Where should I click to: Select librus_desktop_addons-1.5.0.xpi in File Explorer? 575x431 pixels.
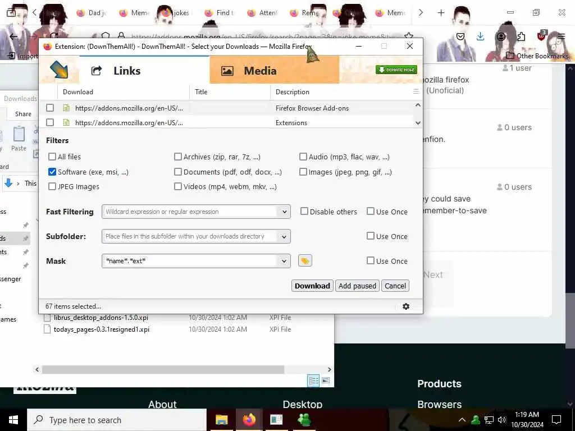[101, 318]
